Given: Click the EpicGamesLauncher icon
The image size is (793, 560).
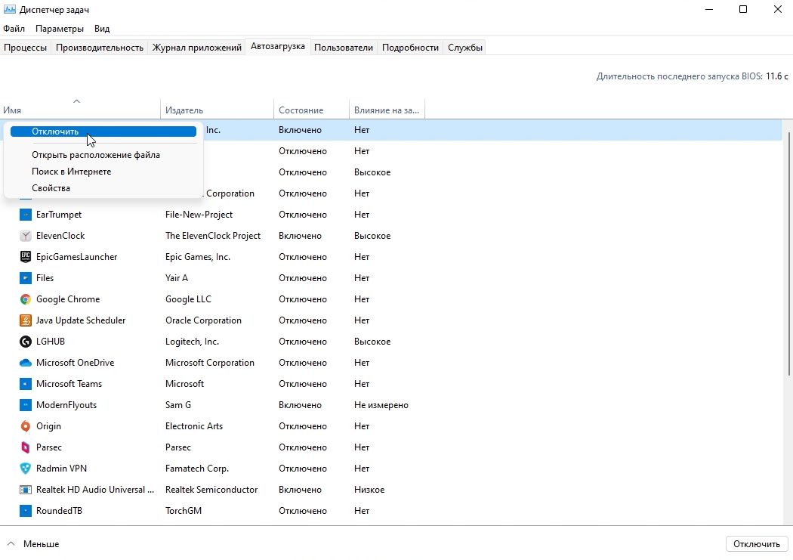Looking at the screenshot, I should click(25, 257).
